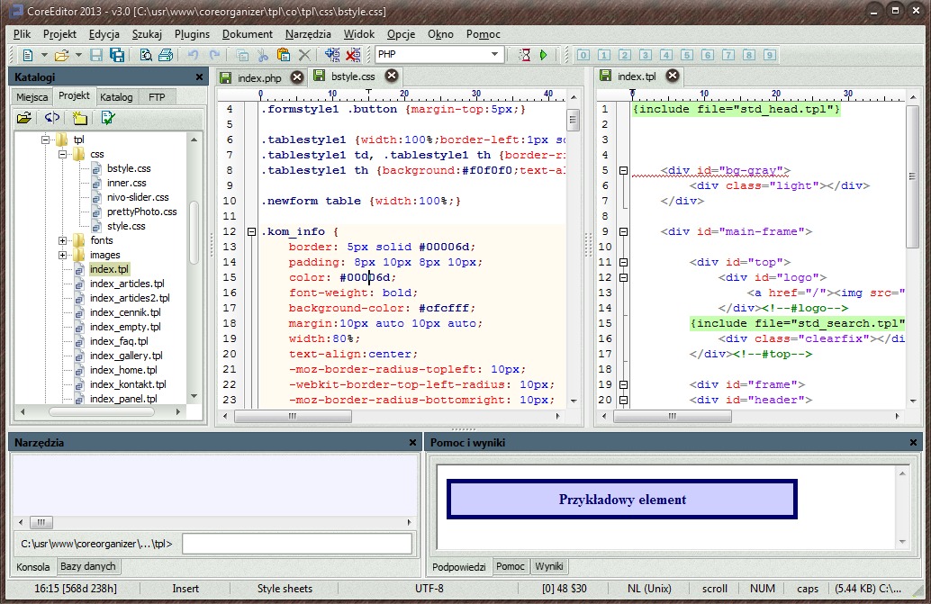Open the Projekt menu

tap(59, 34)
